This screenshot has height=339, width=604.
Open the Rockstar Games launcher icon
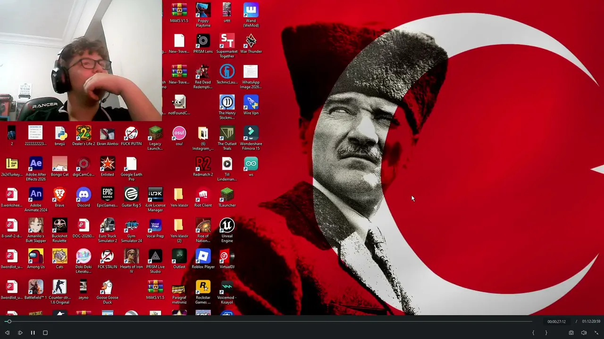tap(203, 292)
